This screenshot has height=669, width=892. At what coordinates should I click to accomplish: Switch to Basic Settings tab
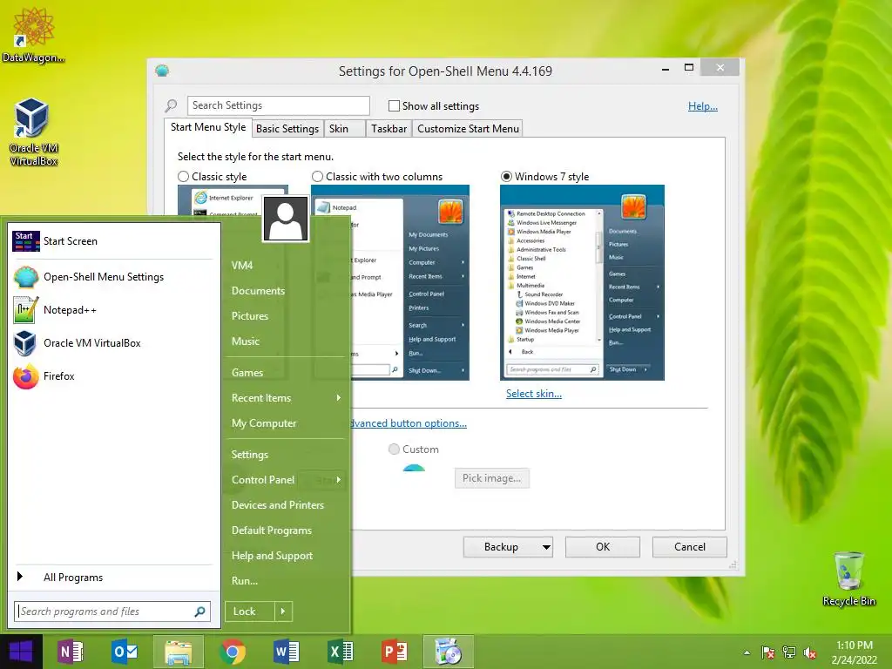(x=287, y=129)
